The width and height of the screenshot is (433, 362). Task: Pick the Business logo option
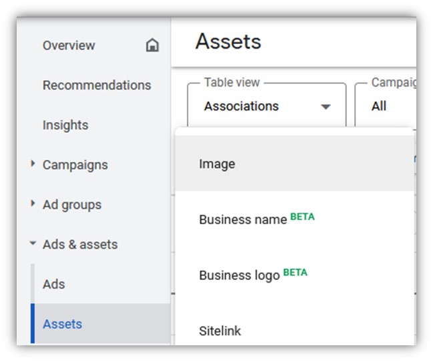click(240, 275)
